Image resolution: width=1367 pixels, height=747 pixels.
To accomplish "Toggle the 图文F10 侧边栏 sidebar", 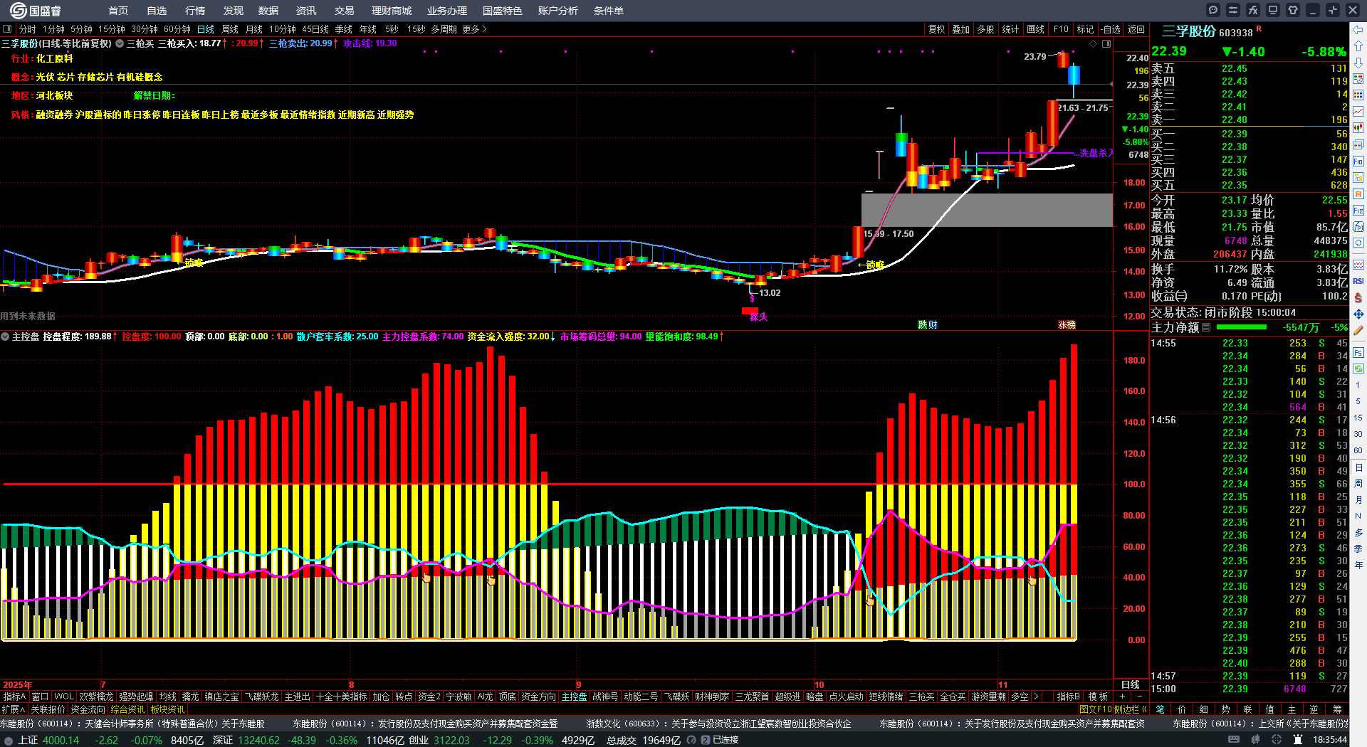I will (x=1113, y=709).
